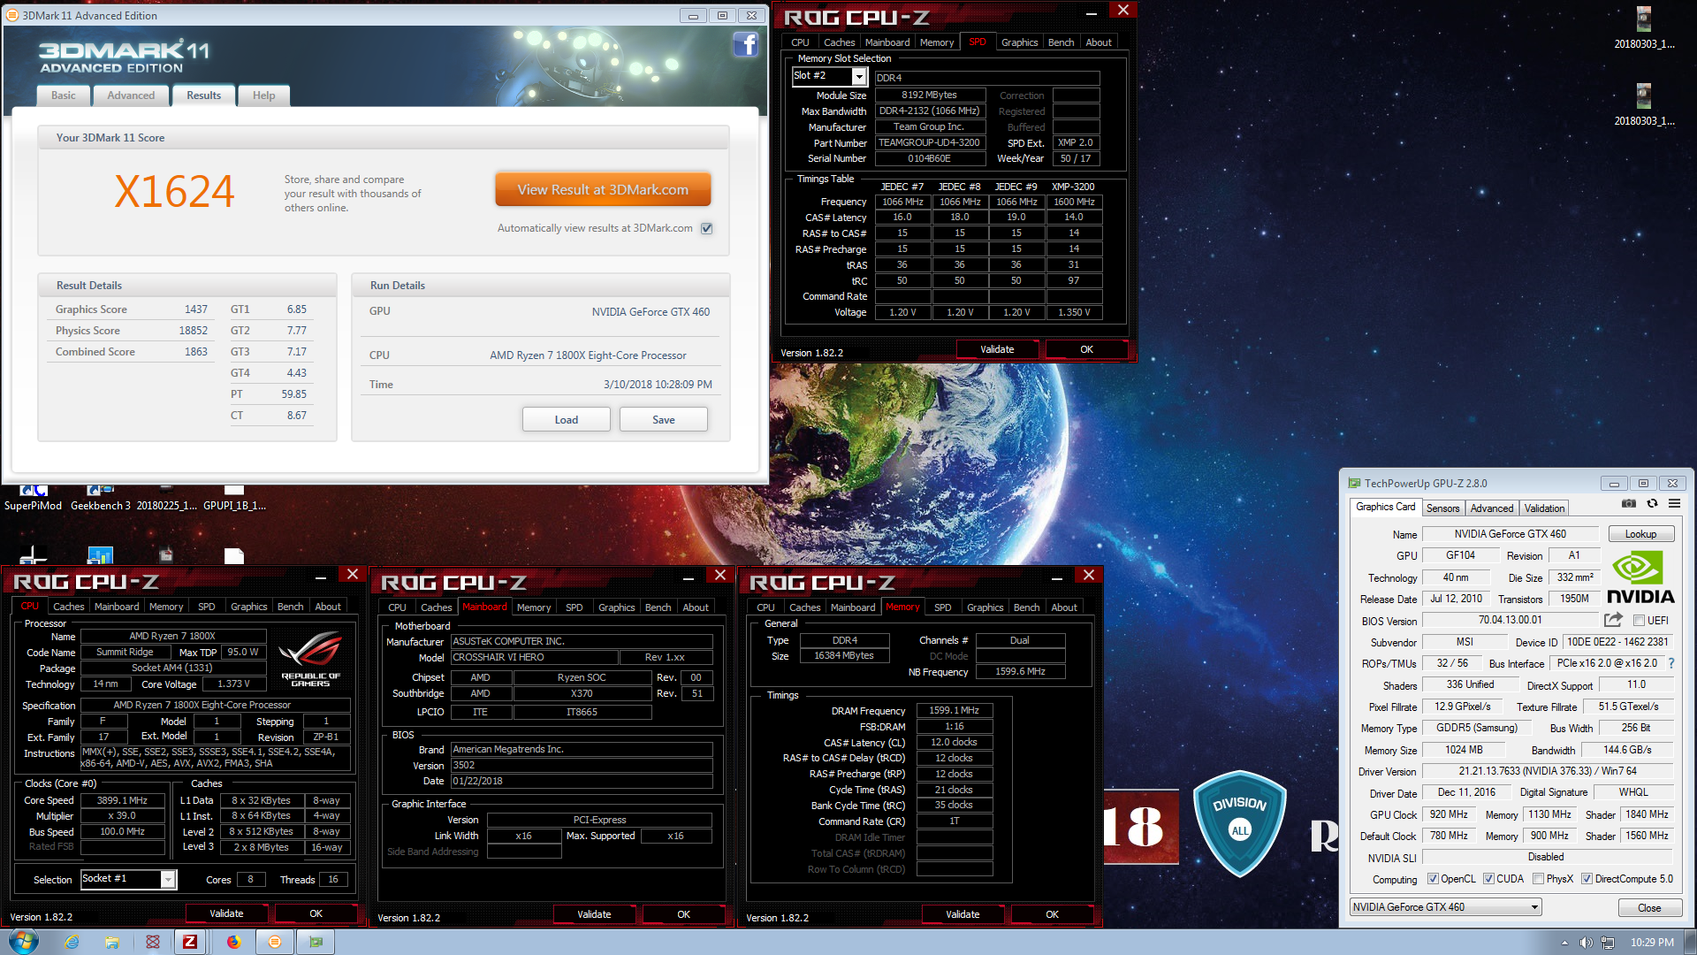Image resolution: width=1697 pixels, height=955 pixels.
Task: Click Validate in the CPU-Z SPD window
Action: tap(997, 349)
